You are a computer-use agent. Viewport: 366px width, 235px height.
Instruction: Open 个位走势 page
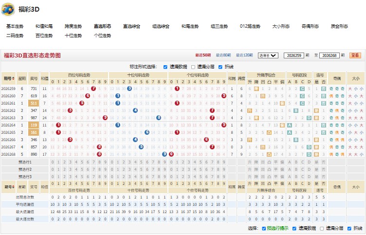tap(103, 36)
